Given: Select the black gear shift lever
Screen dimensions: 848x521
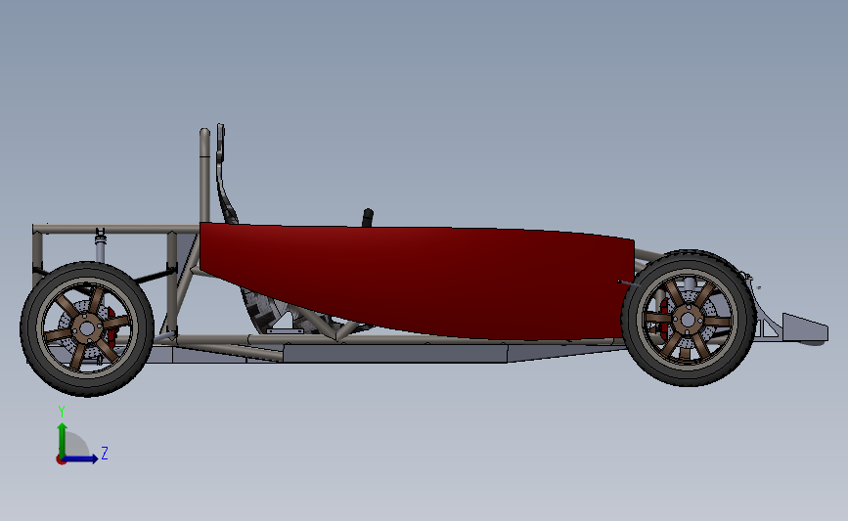Looking at the screenshot, I should point(368,217).
